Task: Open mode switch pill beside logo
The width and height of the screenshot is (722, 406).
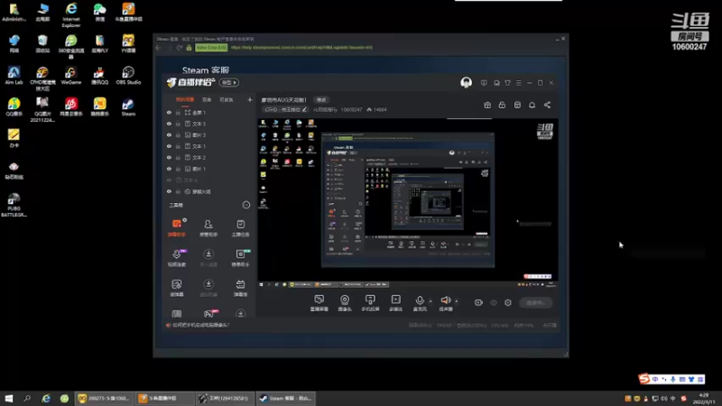Action: click(229, 82)
